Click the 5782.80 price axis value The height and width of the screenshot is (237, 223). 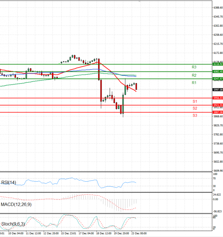pos(218,134)
